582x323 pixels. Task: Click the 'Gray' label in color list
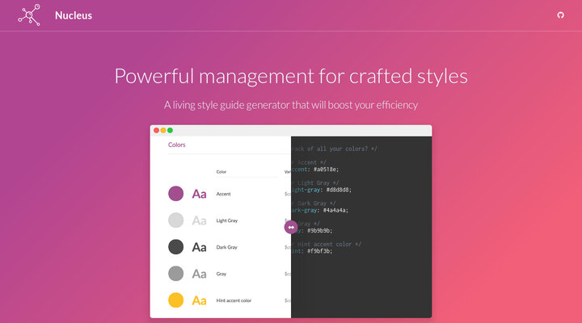[221, 274]
